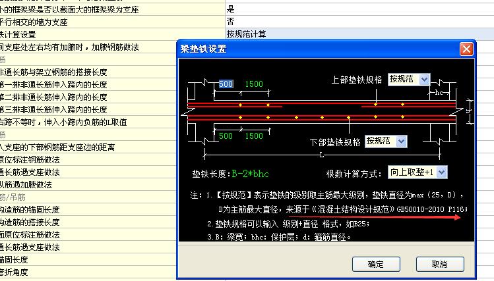The width and height of the screenshot is (494, 281).
Task: Select row 弯折角度
Action: click(x=88, y=272)
